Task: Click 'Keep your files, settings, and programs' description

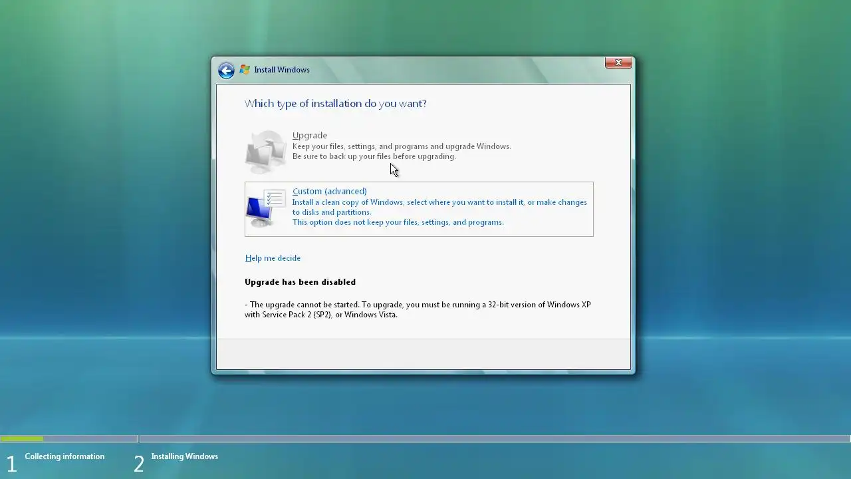Action: point(402,146)
